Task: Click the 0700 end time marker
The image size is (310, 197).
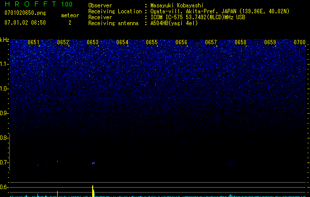Action: click(300, 42)
